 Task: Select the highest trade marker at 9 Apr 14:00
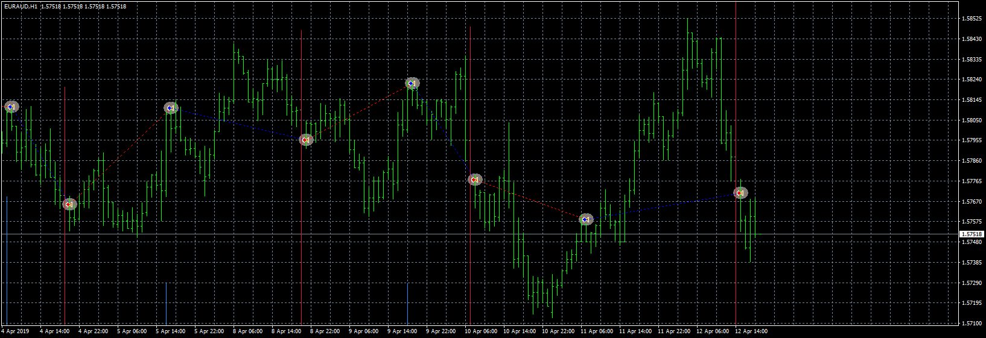[412, 83]
